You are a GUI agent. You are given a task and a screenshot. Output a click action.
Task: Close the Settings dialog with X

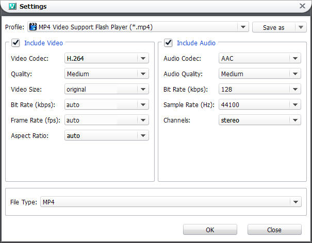click(x=302, y=6)
